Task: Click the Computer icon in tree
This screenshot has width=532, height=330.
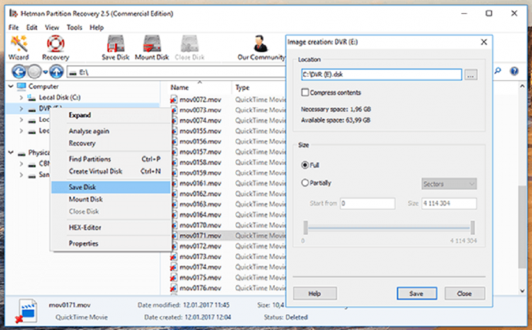Action: coord(21,86)
